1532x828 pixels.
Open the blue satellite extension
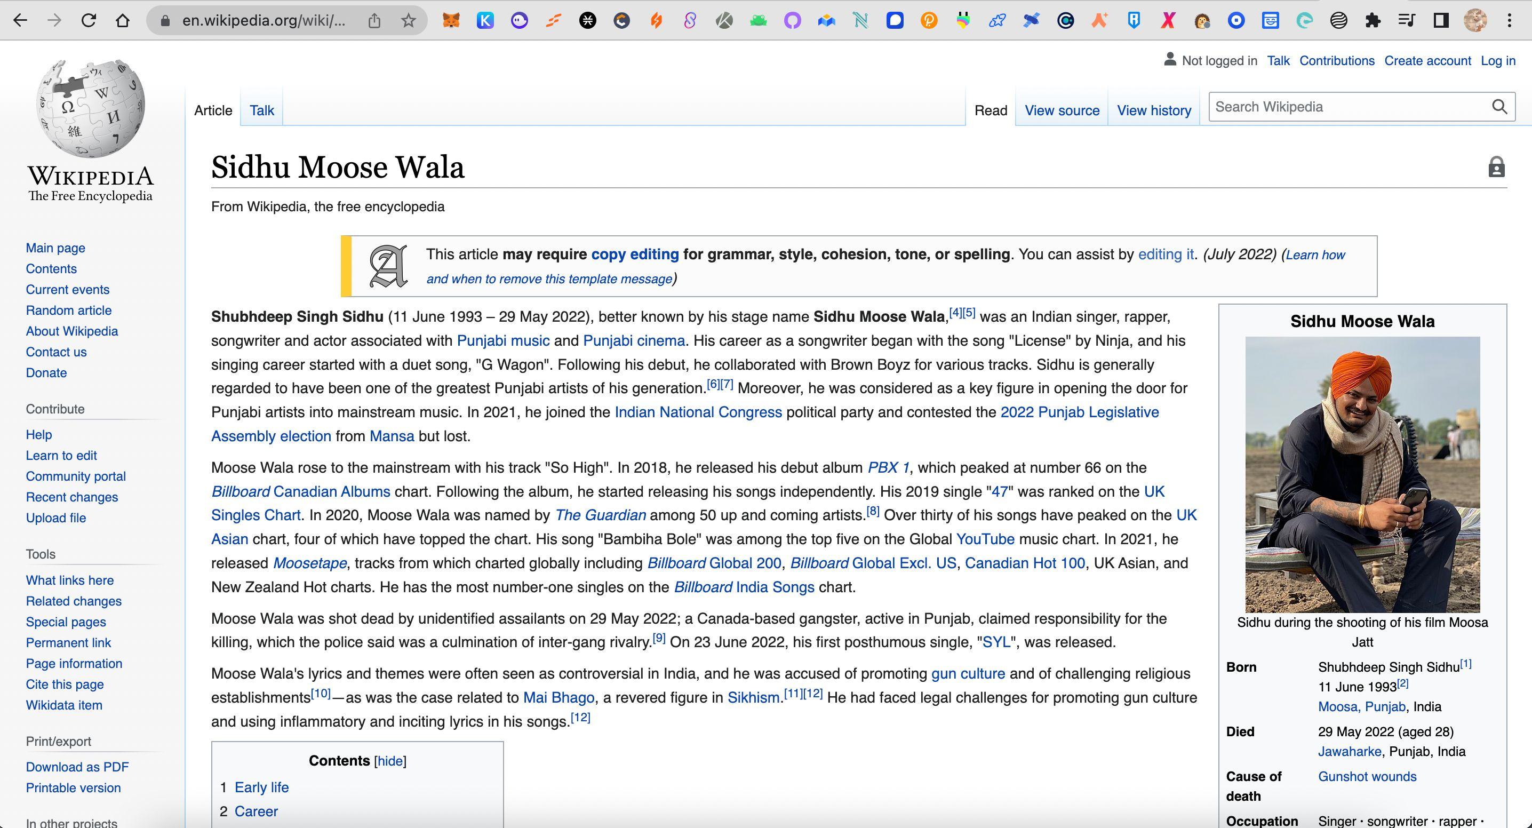pos(1031,21)
